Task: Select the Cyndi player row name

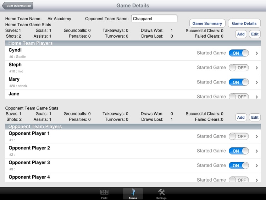Action: [x=15, y=50]
